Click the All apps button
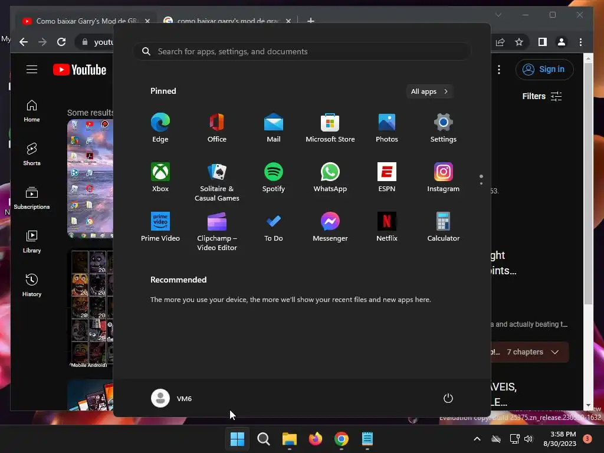Screen dimensions: 604x453 tap(429, 91)
